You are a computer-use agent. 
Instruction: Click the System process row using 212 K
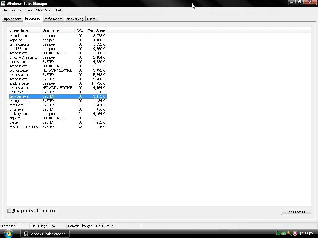click(58, 123)
